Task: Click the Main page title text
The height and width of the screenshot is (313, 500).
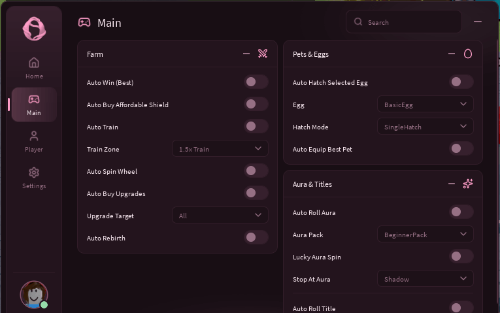Action: point(109,23)
